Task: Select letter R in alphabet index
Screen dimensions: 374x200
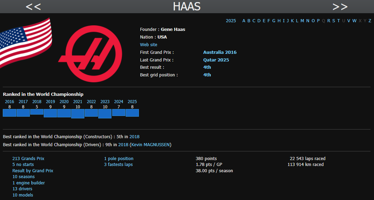Action: pos(329,21)
